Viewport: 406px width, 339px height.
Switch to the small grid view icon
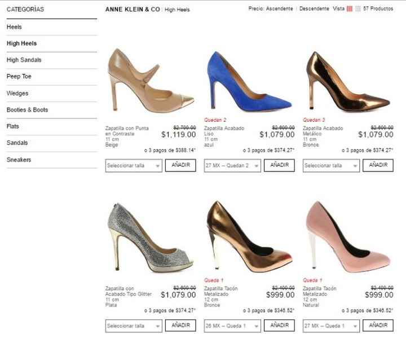click(x=358, y=9)
